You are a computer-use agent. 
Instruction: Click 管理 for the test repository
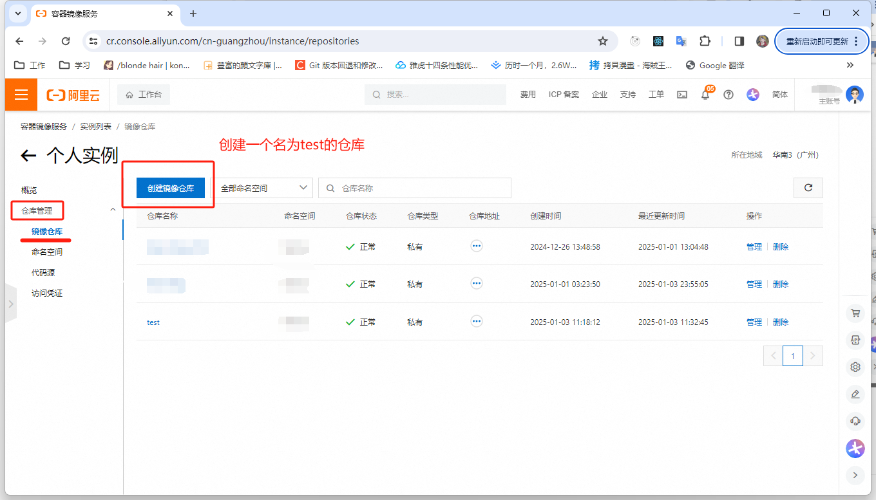tap(754, 322)
